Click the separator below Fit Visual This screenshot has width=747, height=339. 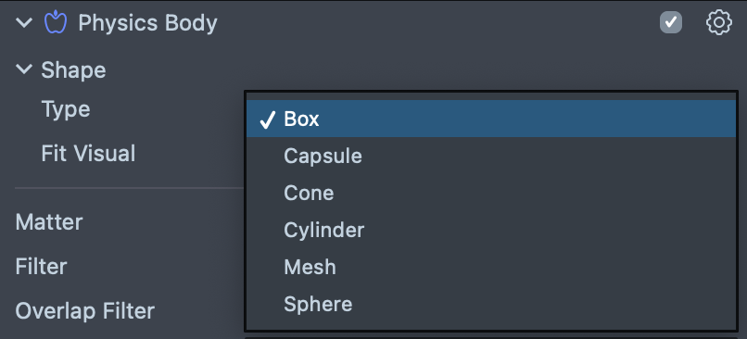130,188
